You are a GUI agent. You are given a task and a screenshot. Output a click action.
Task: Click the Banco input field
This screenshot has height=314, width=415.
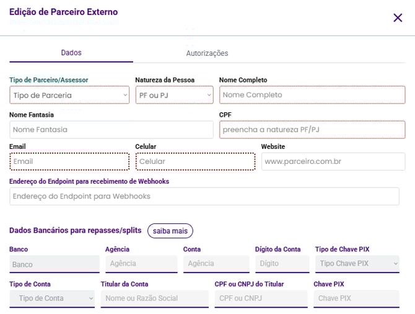pyautogui.click(x=54, y=264)
